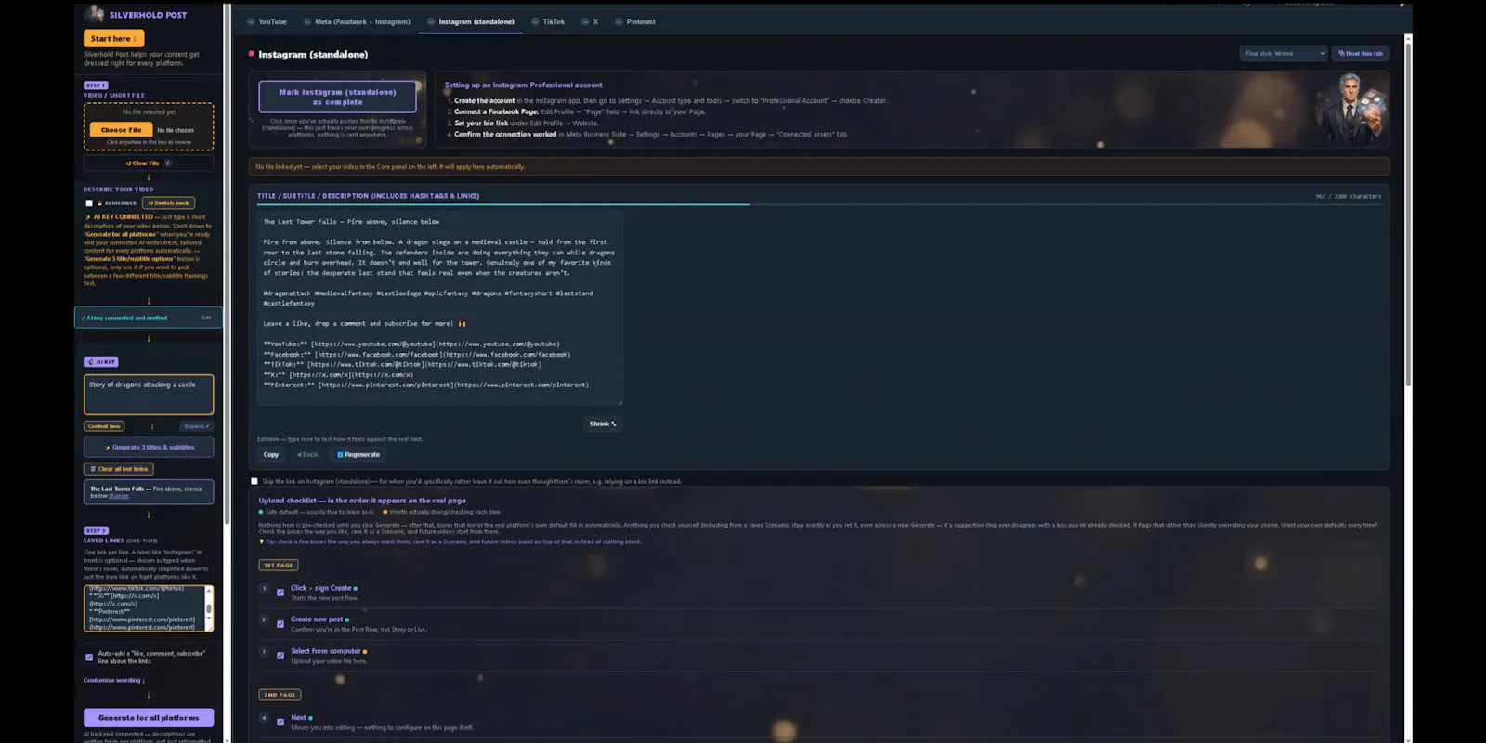The image size is (1486, 743).
Task: Open the Float style dropdown
Action: [x=1284, y=54]
